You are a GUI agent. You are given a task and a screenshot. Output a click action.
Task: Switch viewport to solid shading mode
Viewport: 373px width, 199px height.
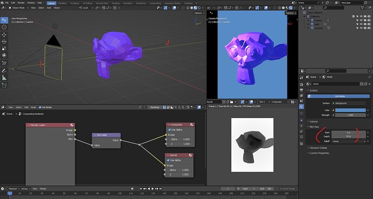191,8
